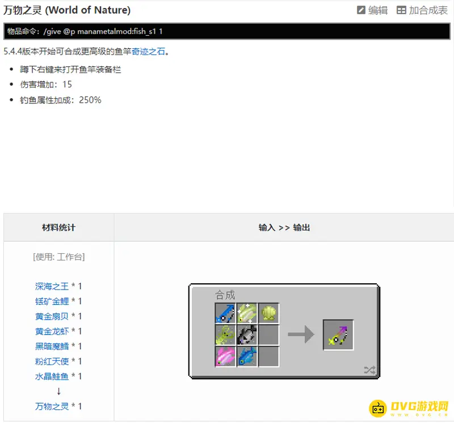Open 黄金扇贝 material link
Image resolution: width=454 pixels, height=423 pixels.
(x=52, y=316)
